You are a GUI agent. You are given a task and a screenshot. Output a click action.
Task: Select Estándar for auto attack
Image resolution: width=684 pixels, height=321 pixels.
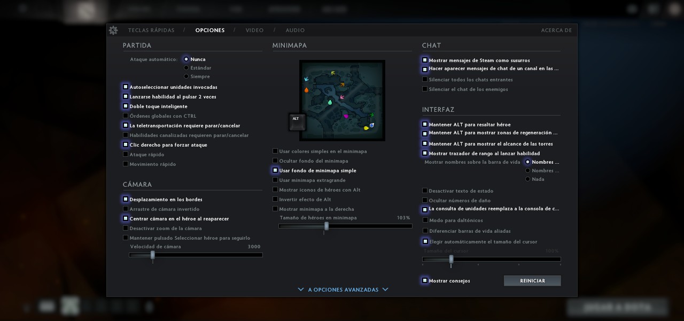pyautogui.click(x=186, y=68)
